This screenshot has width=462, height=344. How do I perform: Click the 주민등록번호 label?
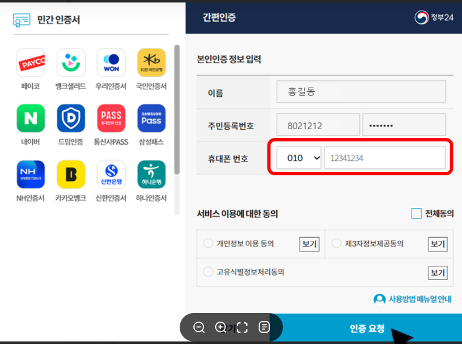click(x=231, y=126)
